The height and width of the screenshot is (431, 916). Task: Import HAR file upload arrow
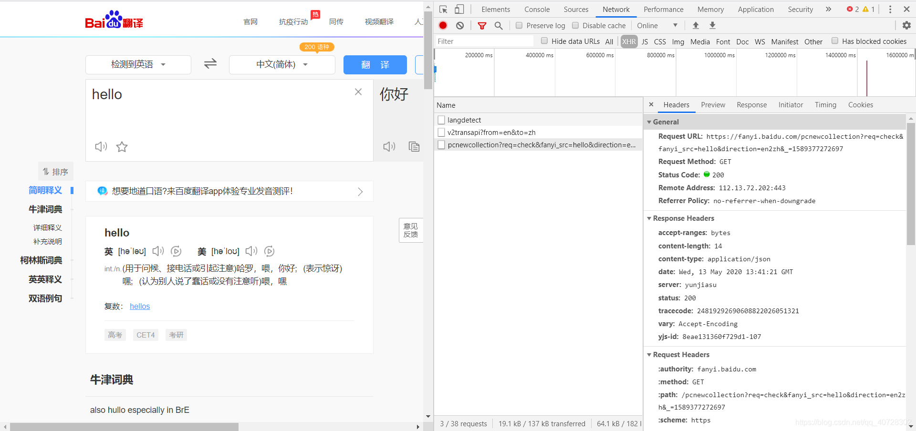click(x=696, y=26)
